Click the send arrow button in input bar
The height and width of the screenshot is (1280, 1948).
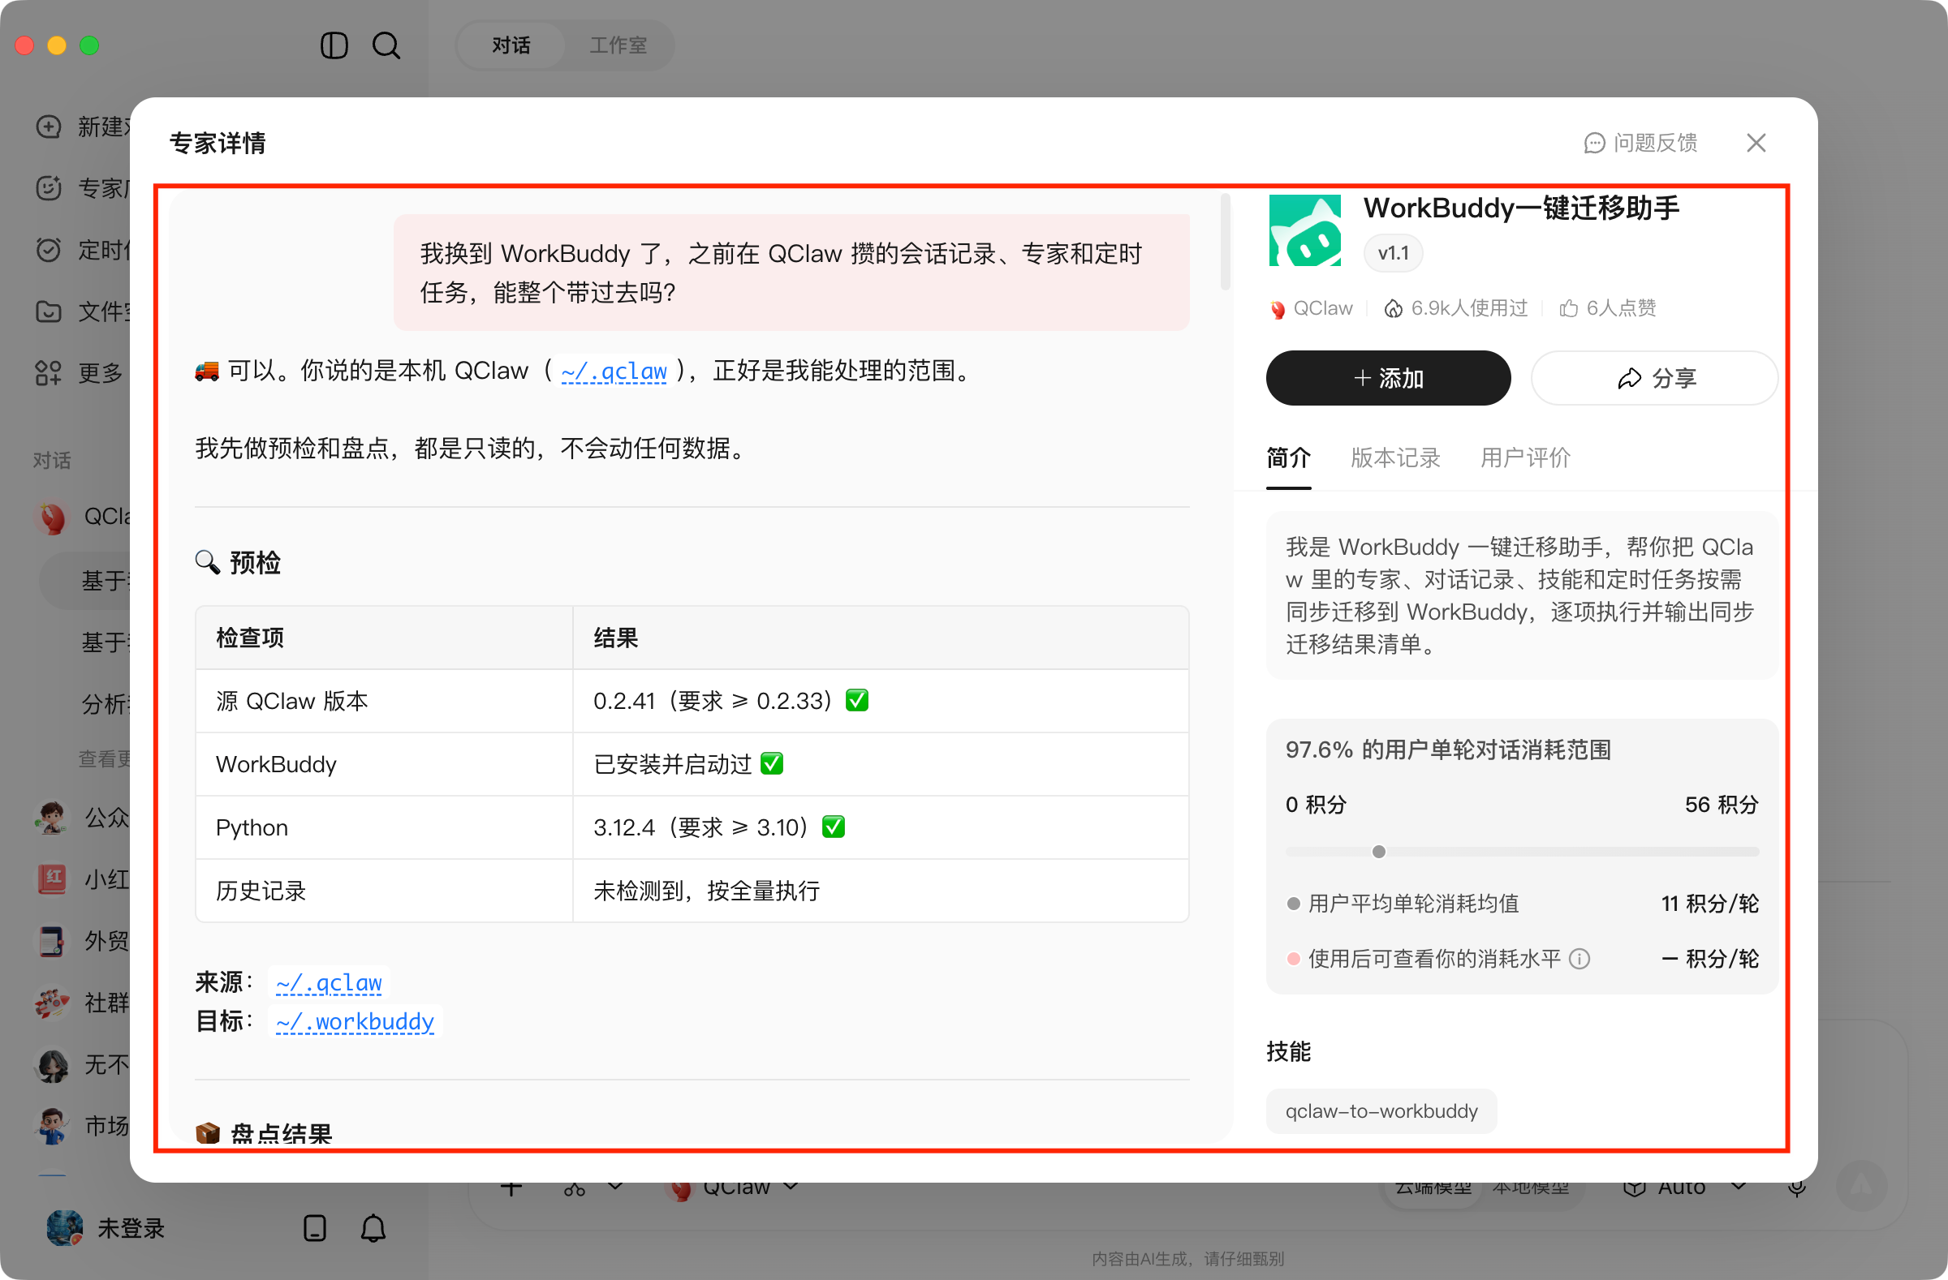(x=1861, y=1186)
